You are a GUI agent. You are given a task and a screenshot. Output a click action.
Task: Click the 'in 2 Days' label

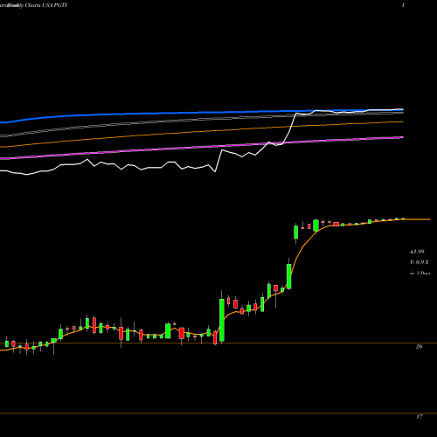coord(420,274)
